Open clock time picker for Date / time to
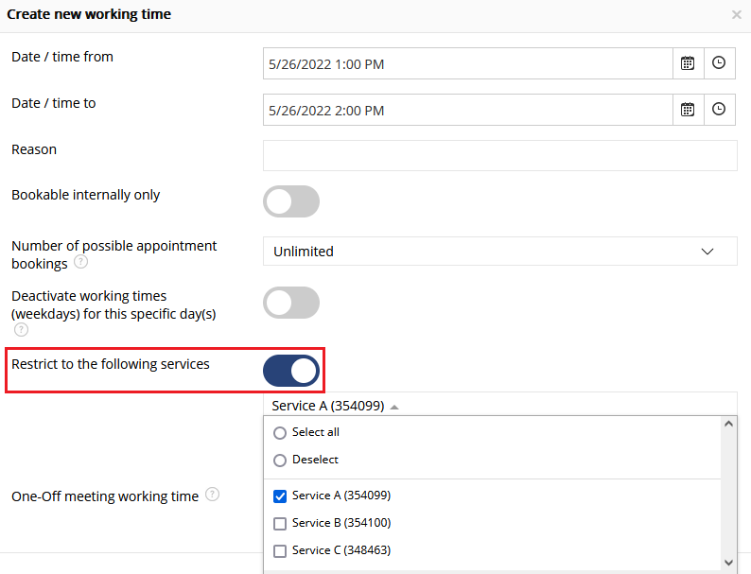 coord(719,110)
